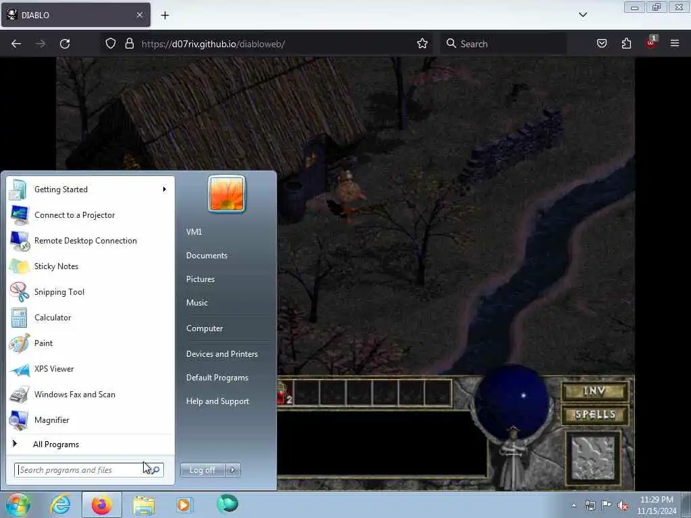This screenshot has width=691, height=518.
Task: Open the VM1 user folder
Action: pos(194,232)
